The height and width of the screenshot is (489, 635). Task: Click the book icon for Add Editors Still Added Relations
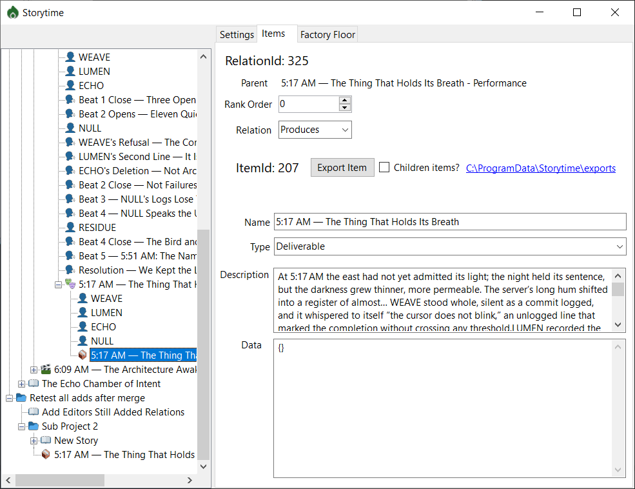[x=34, y=412]
